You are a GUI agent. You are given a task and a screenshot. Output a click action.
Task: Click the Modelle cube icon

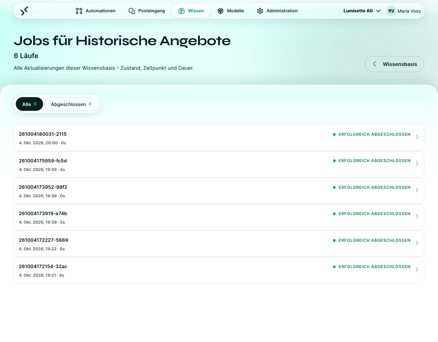(x=220, y=11)
